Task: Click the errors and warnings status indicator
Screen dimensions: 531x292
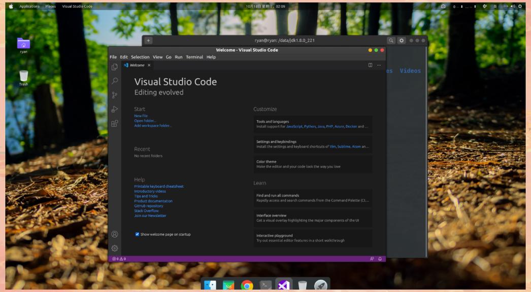Action: [119, 259]
